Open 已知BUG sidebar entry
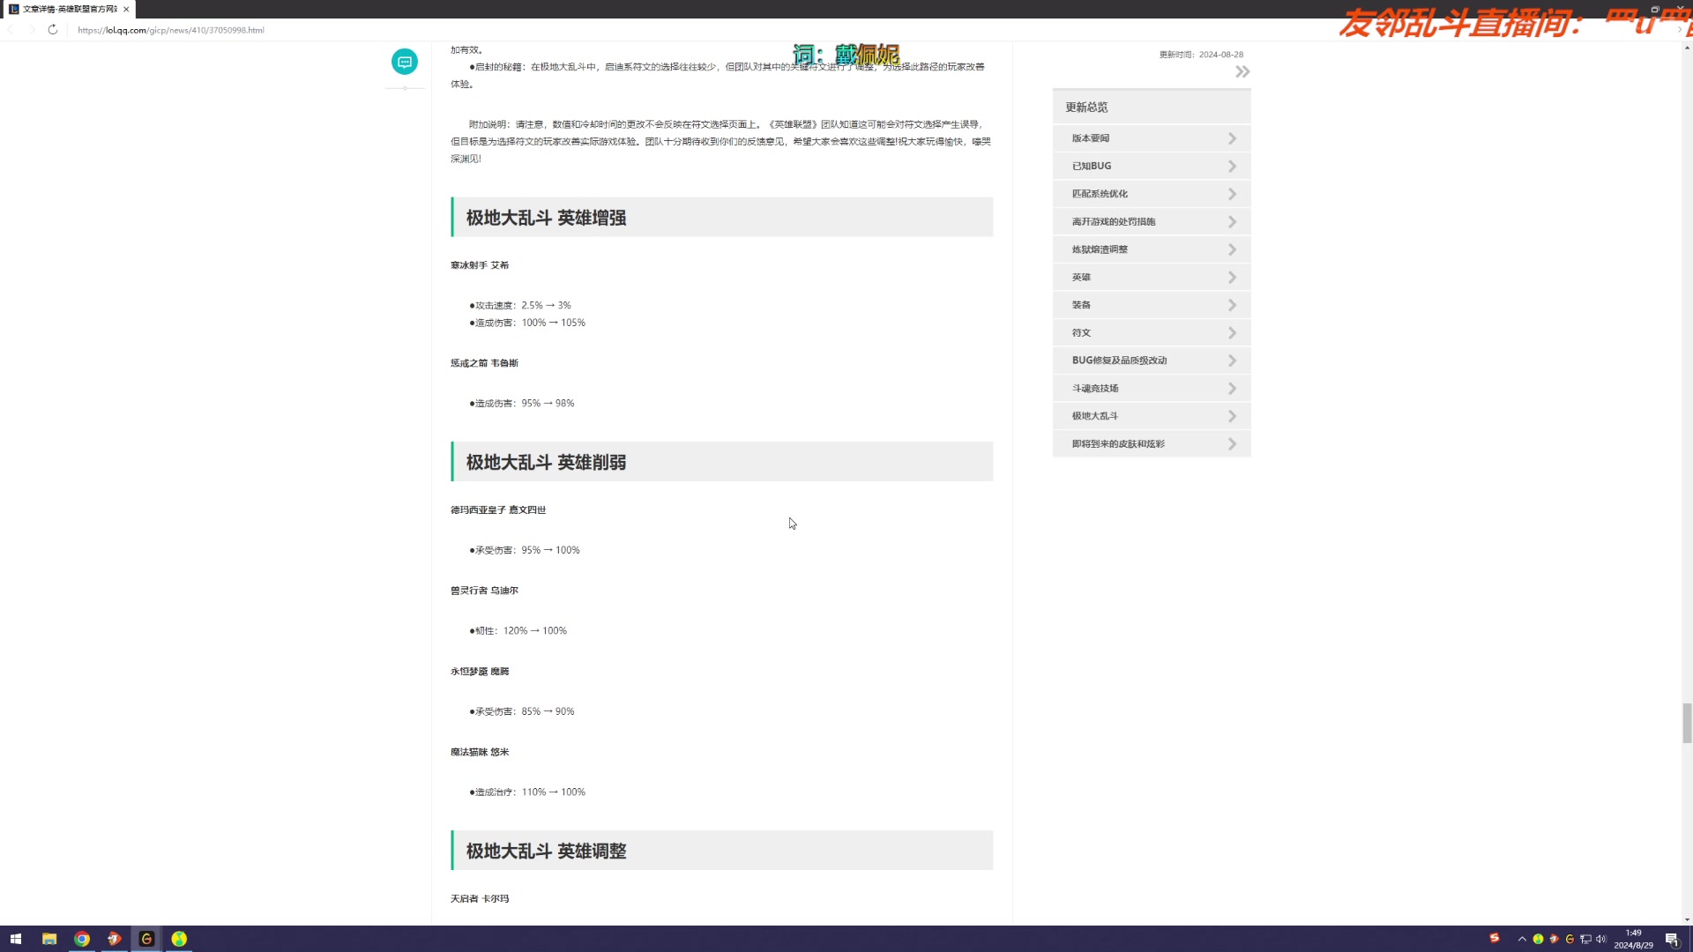 pos(1152,166)
